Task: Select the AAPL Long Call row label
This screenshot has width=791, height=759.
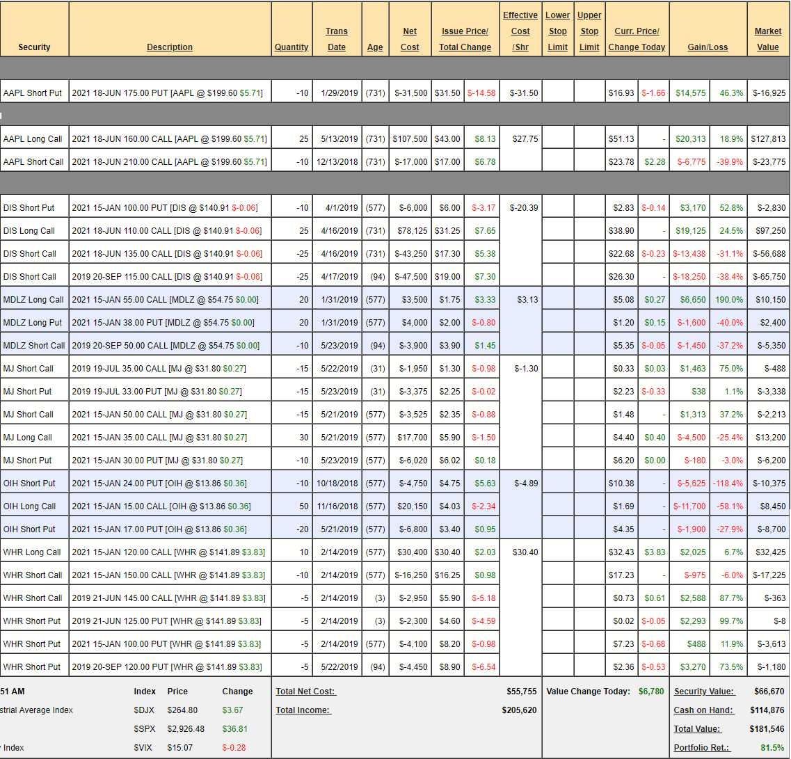Action: (33, 139)
